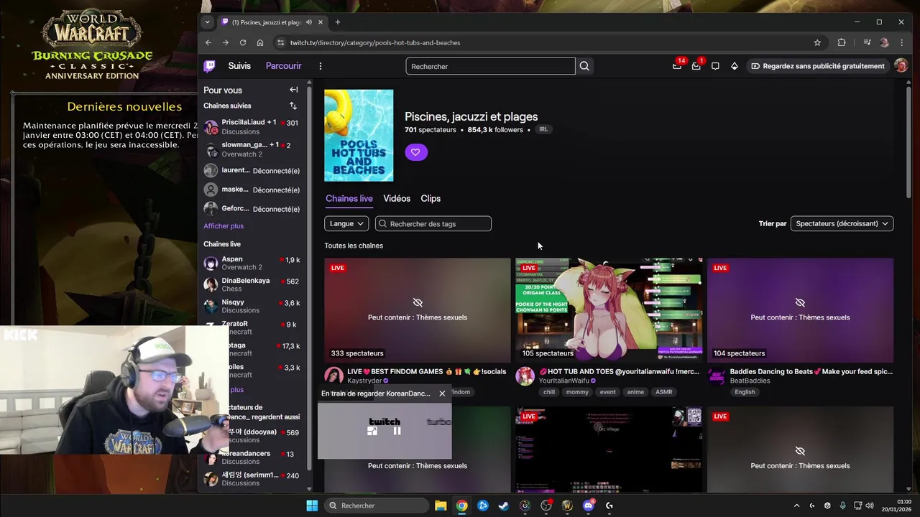Open Twitch user avatar menu

901,66
